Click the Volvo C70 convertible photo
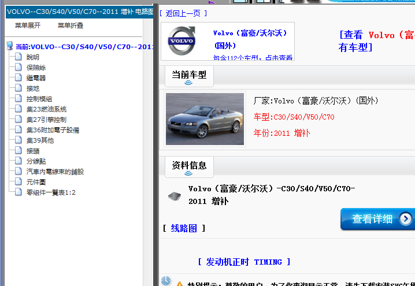 (x=205, y=119)
